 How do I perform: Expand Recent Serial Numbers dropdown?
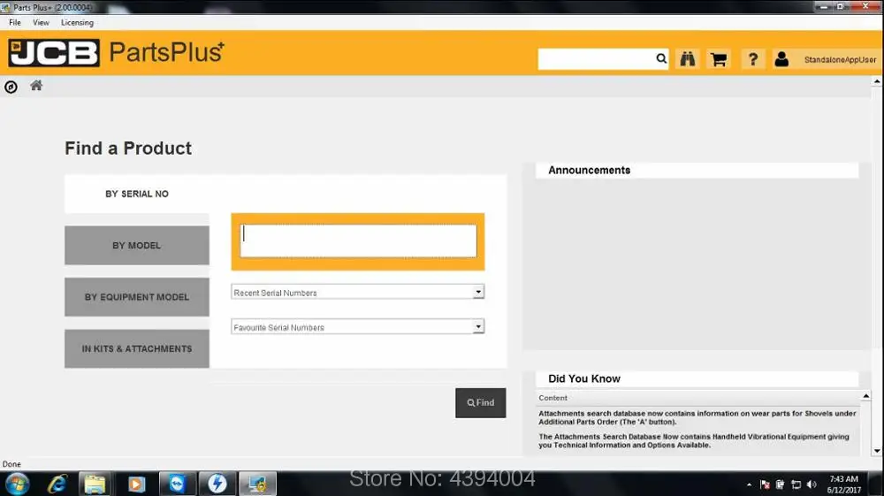coord(478,292)
